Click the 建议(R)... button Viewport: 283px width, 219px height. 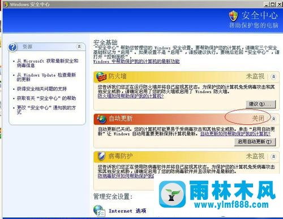pos(261,104)
